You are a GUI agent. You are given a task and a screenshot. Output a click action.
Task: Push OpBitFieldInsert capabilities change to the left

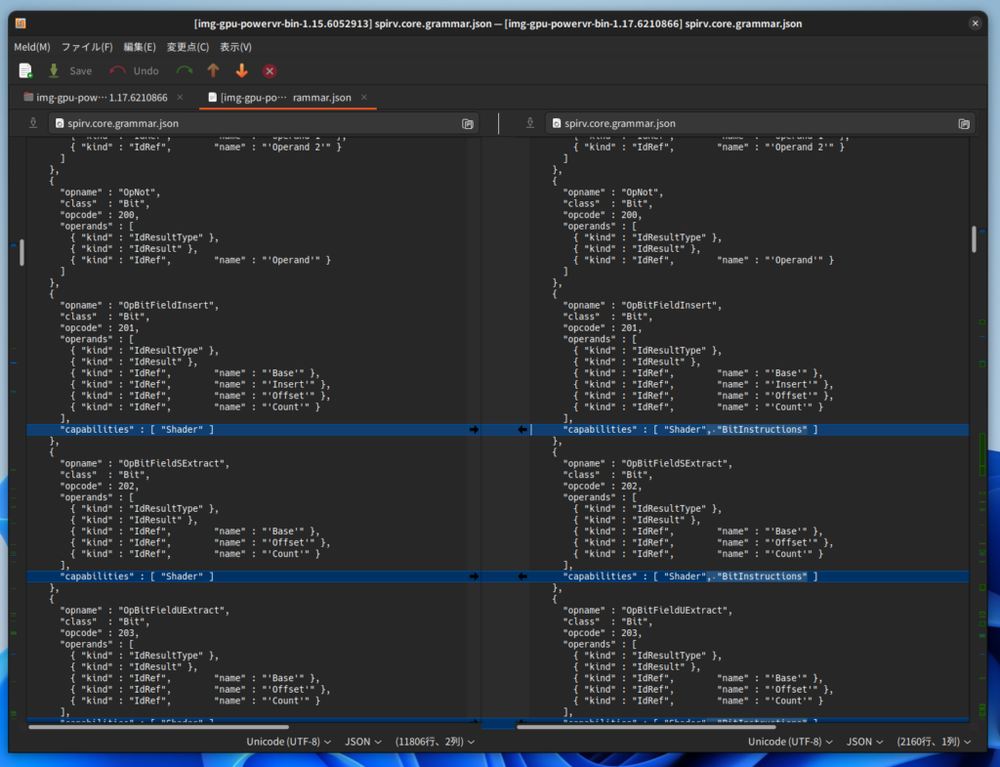point(522,430)
